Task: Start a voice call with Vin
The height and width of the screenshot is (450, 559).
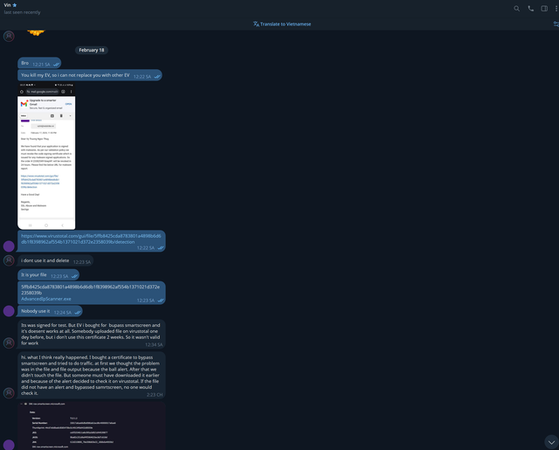Action: pyautogui.click(x=530, y=9)
